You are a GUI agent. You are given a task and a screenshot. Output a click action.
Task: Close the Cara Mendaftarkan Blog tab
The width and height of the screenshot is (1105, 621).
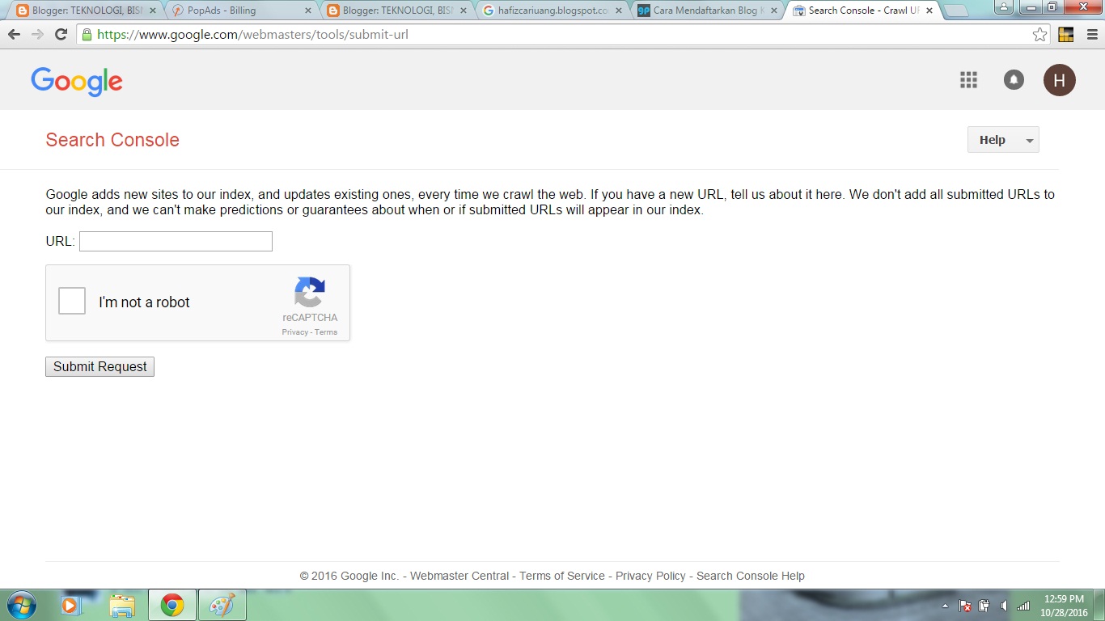(773, 11)
